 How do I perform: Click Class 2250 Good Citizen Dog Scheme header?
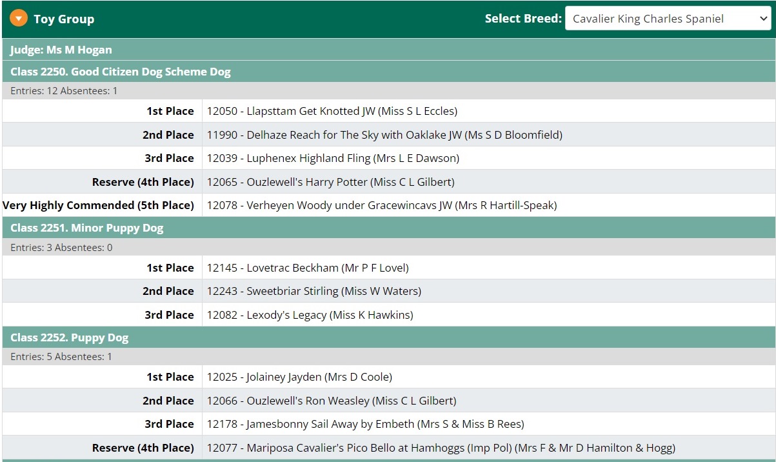[121, 72]
